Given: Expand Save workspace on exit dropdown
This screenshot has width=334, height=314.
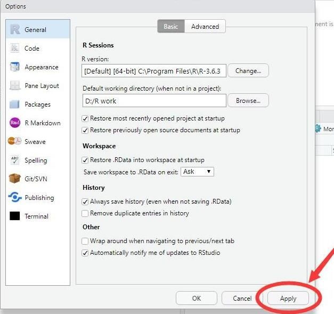Looking at the screenshot, I should click(198, 172).
